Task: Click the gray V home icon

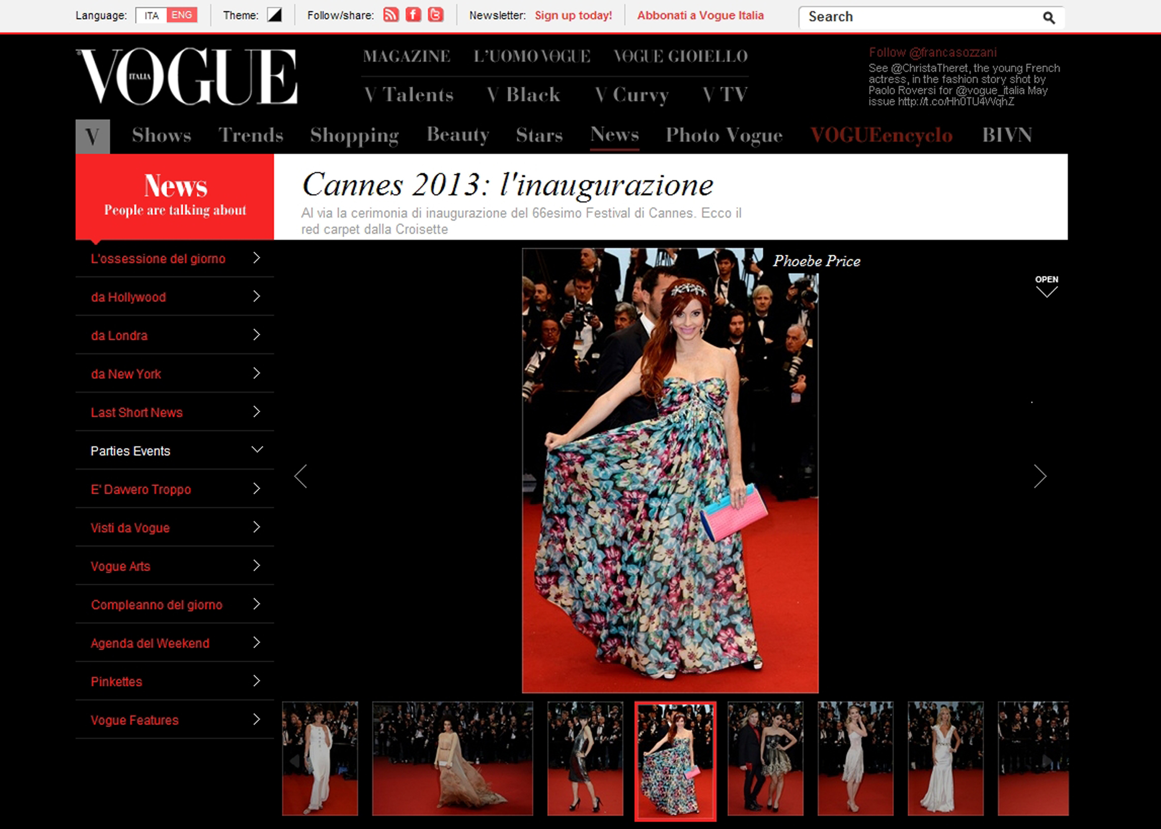Action: pyautogui.click(x=93, y=136)
